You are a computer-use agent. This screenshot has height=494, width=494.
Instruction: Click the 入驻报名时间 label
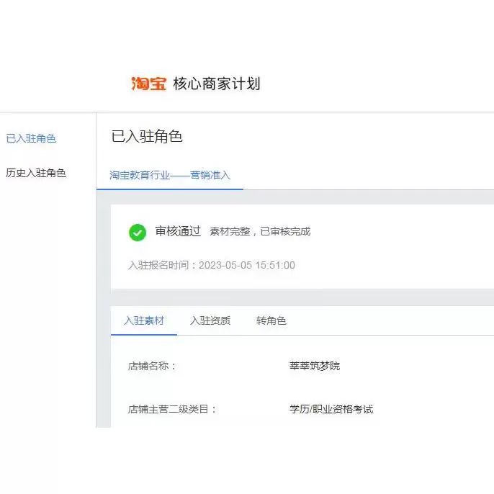click(162, 265)
